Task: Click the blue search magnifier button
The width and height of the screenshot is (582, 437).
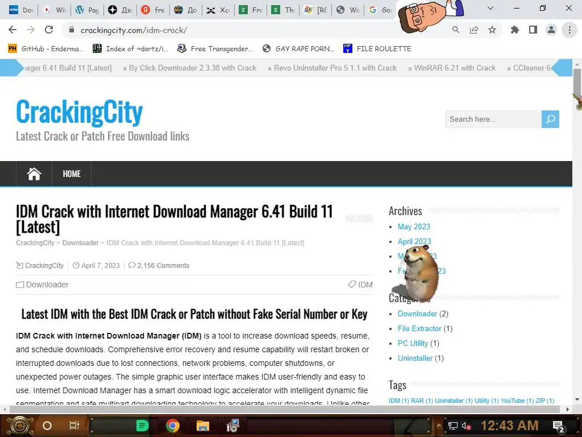Action: pyautogui.click(x=550, y=119)
